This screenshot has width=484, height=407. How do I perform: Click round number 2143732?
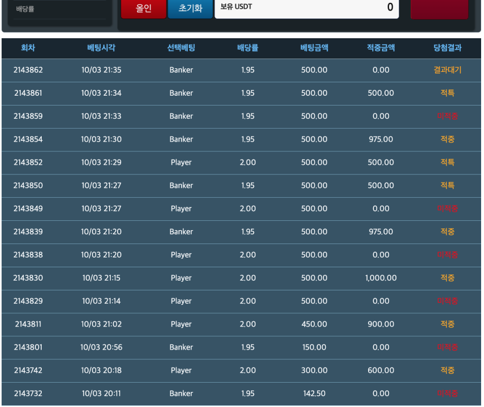(x=28, y=394)
